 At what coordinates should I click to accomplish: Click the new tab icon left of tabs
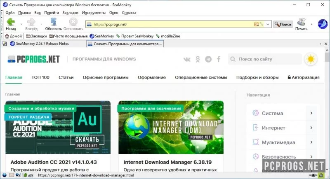(x=5, y=44)
